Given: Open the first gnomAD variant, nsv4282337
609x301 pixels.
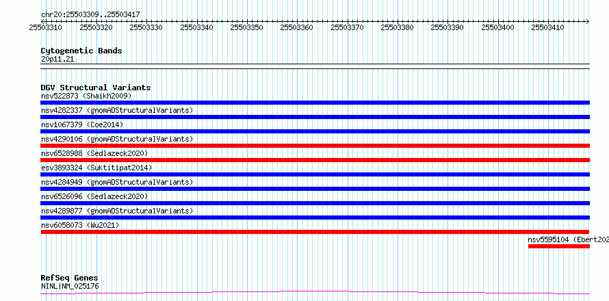Looking at the screenshot, I should pyautogui.click(x=117, y=110).
